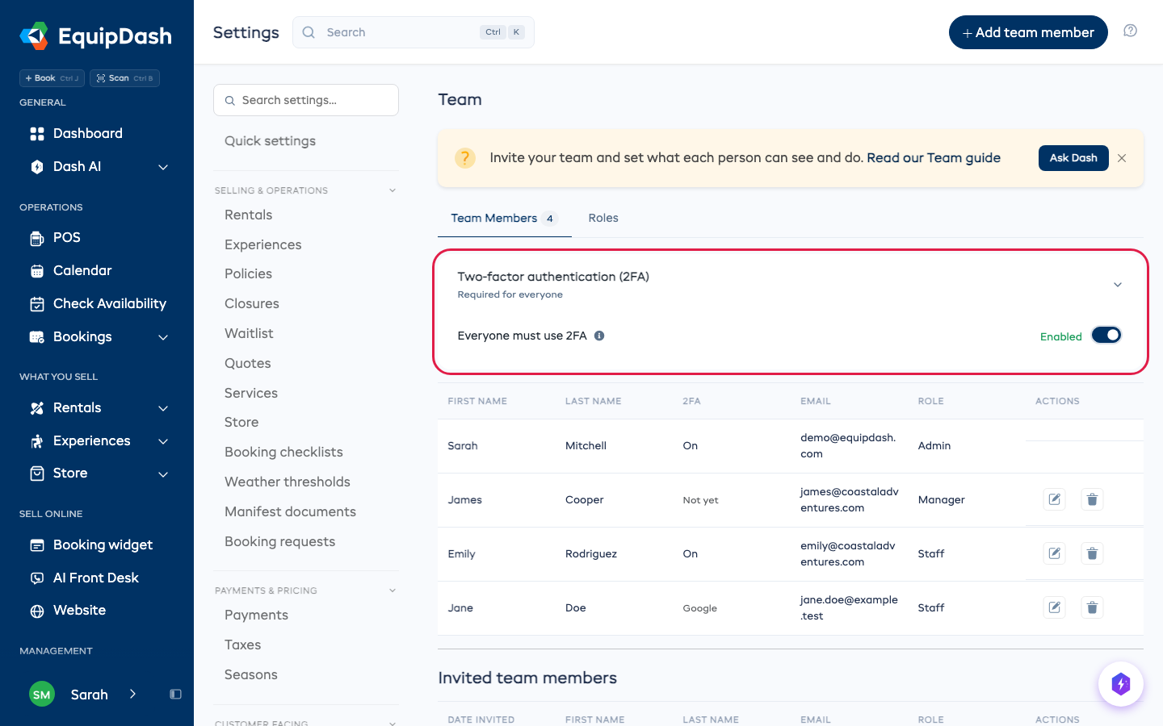Open the Dash assistant floating button
Image resolution: width=1163 pixels, height=726 pixels.
[x=1121, y=684]
